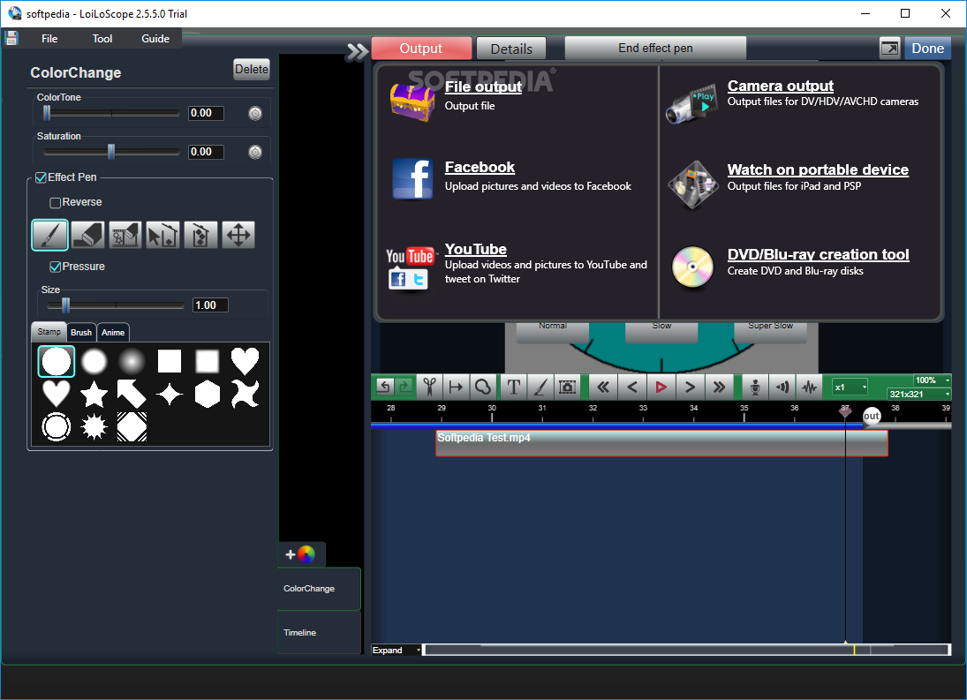Select the four-arrow move tool
Viewport: 967px width, 700px height.
[238, 235]
